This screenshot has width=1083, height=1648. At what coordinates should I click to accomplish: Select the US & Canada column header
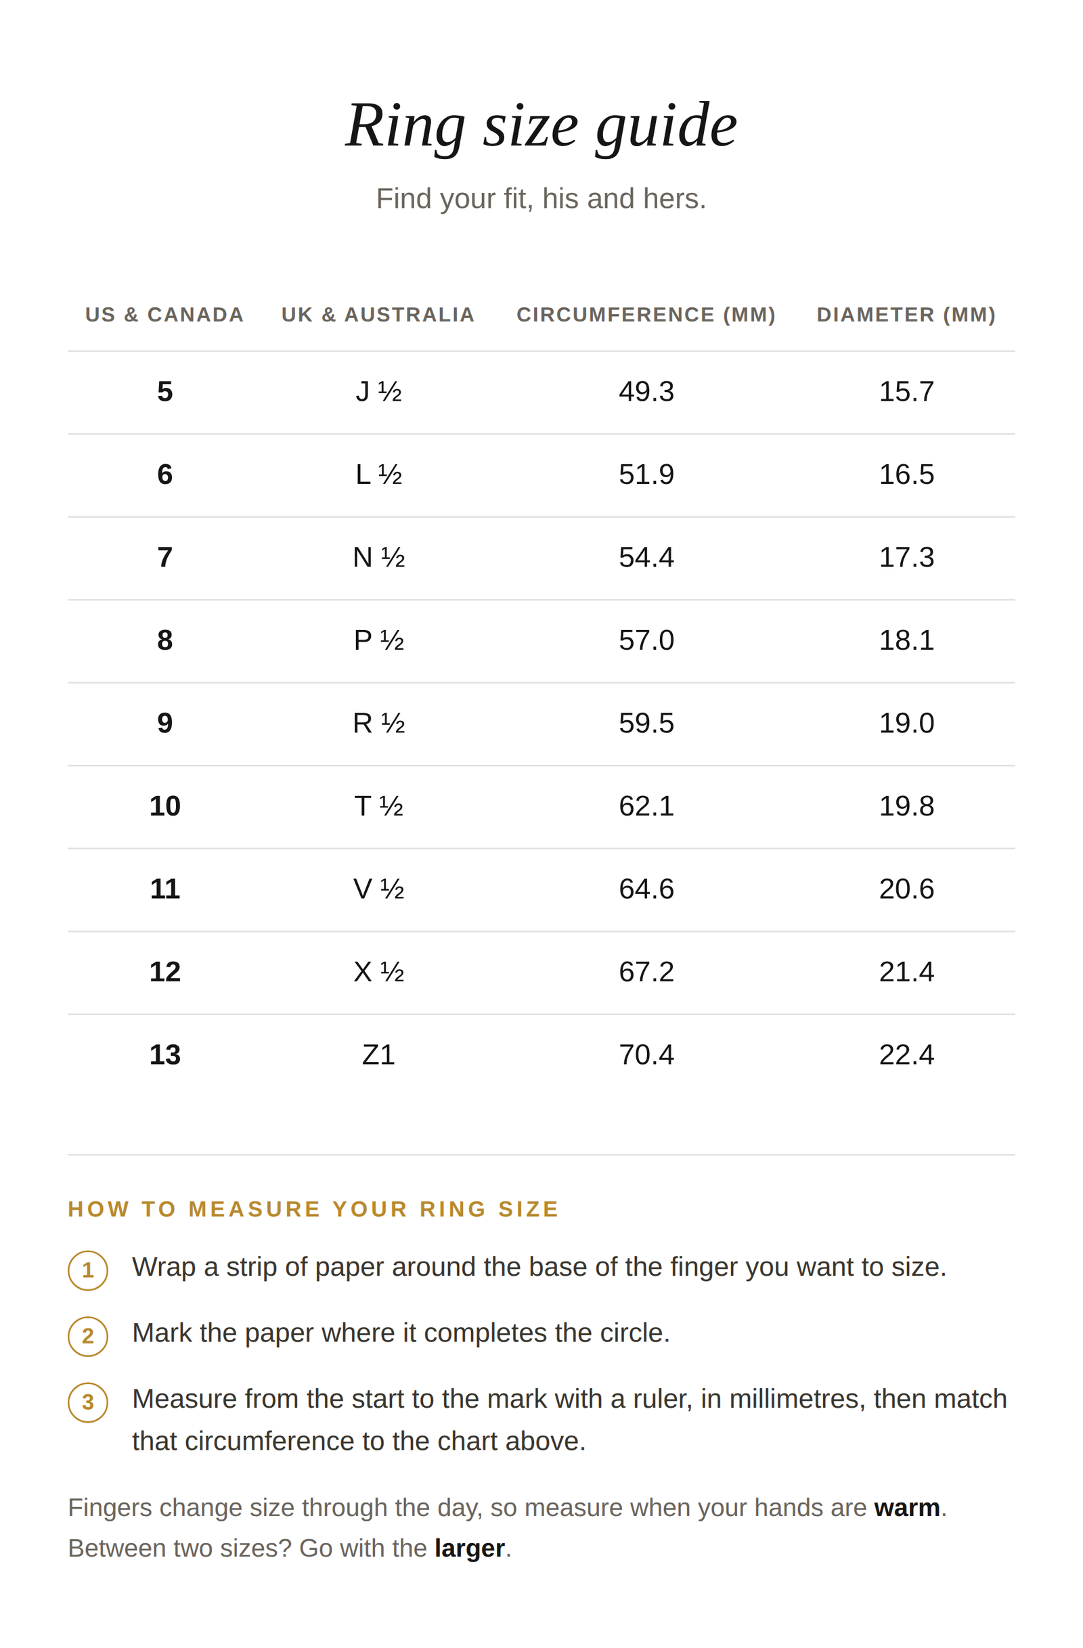pyautogui.click(x=164, y=314)
